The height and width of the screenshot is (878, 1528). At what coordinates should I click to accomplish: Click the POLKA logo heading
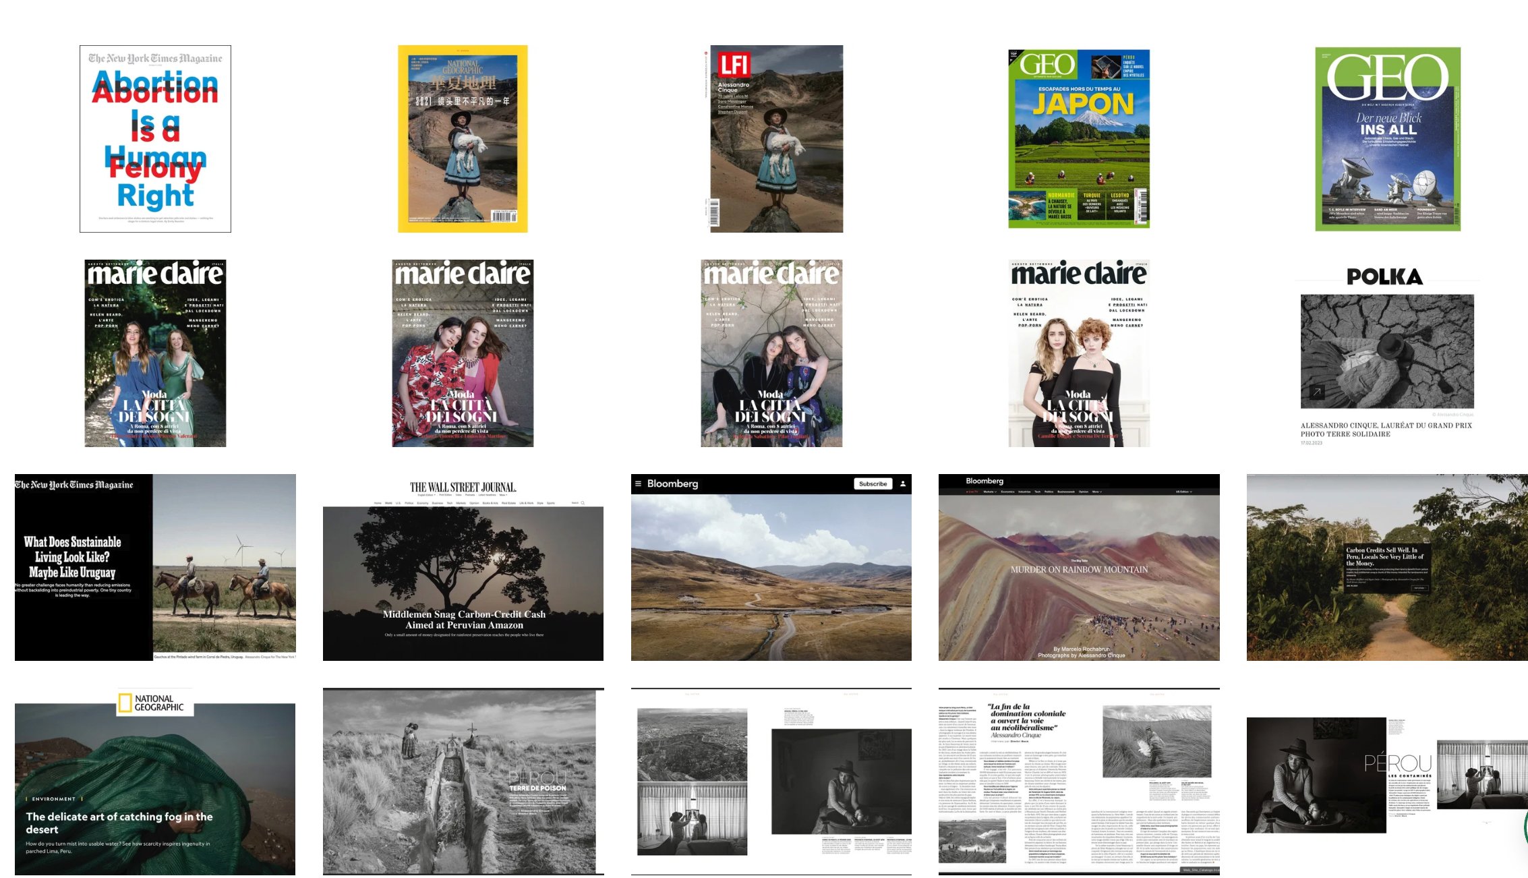pos(1384,276)
